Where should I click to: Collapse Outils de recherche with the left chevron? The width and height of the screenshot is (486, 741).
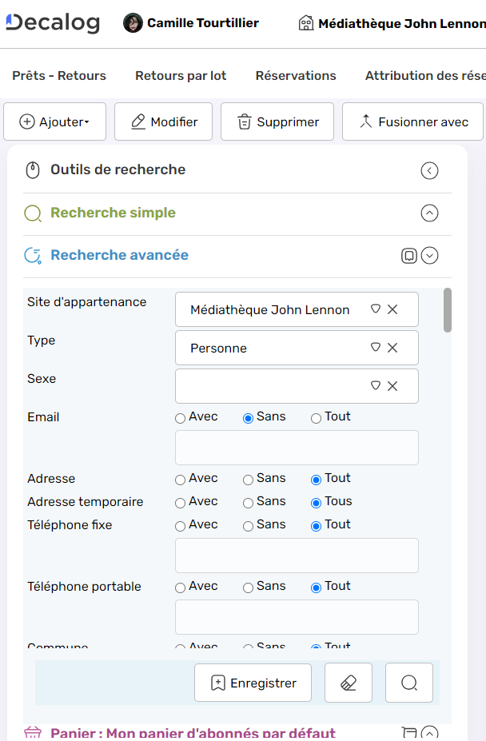tap(429, 170)
